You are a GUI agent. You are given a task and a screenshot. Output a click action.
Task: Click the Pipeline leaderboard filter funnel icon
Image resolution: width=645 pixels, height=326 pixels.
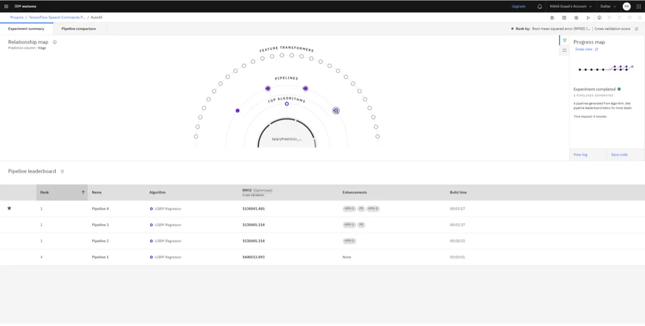[62, 171]
